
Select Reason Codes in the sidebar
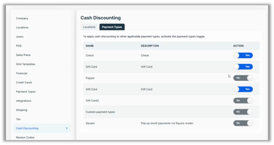(x=25, y=137)
